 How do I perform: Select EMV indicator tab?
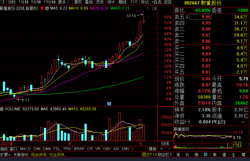pos(125,149)
